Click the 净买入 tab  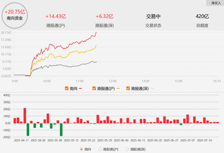point(215,3)
